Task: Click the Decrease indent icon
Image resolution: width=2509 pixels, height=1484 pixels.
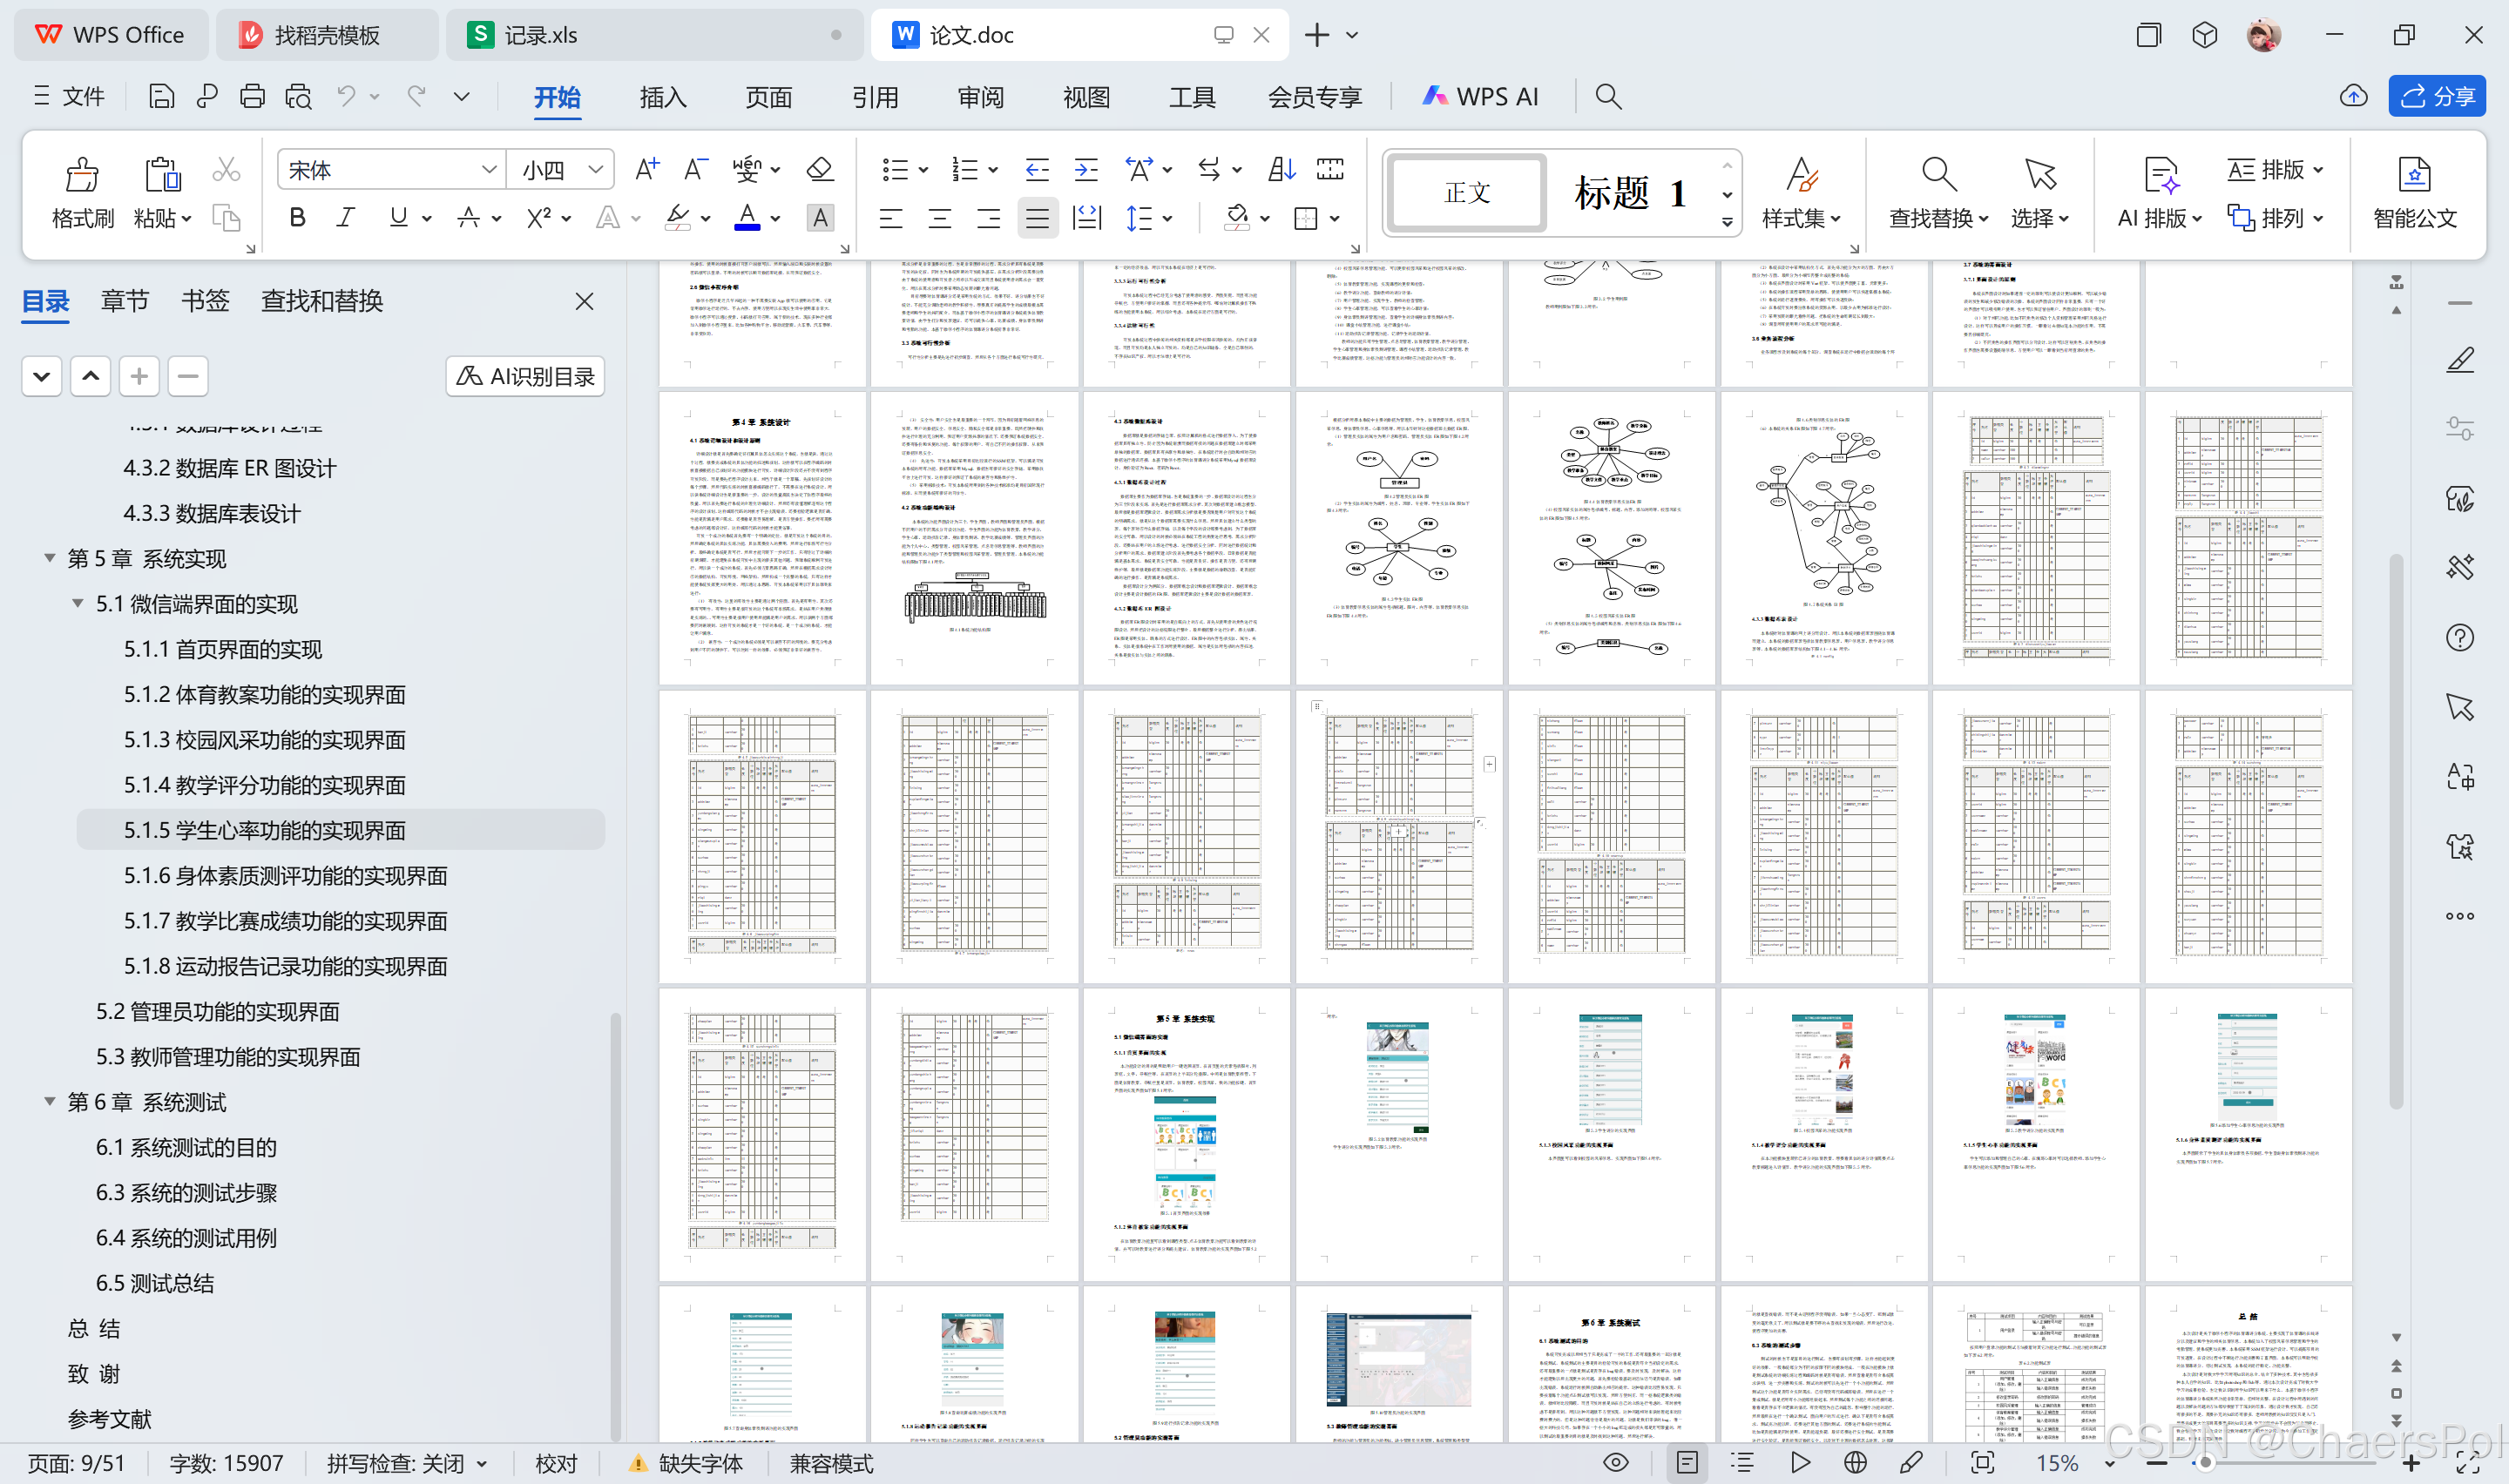Action: click(1037, 169)
